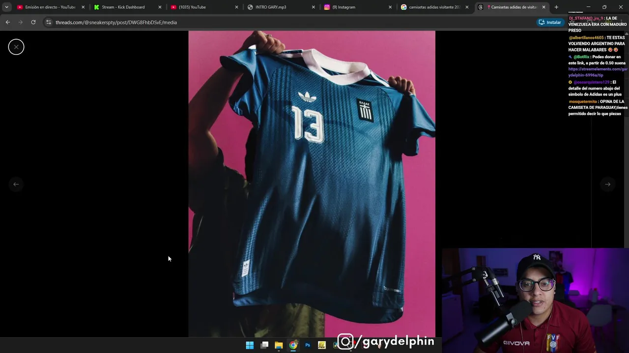Open the PES game icon on taskbar
The image size is (629, 353).
pos(322,345)
